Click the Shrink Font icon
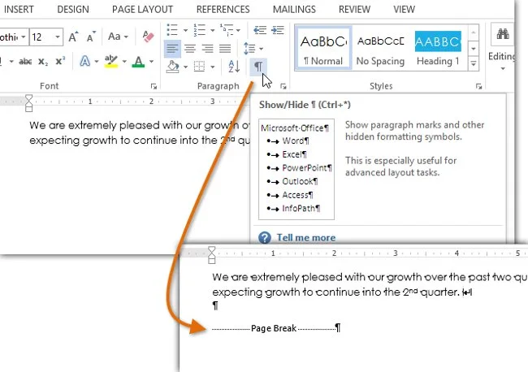528x372 pixels. tap(91, 37)
